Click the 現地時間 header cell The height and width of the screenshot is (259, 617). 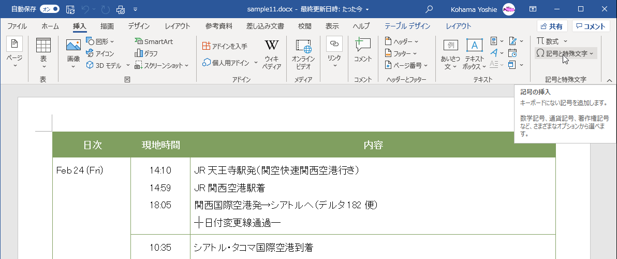pos(160,145)
